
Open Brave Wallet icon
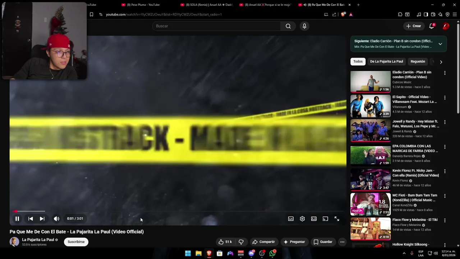(433, 14)
